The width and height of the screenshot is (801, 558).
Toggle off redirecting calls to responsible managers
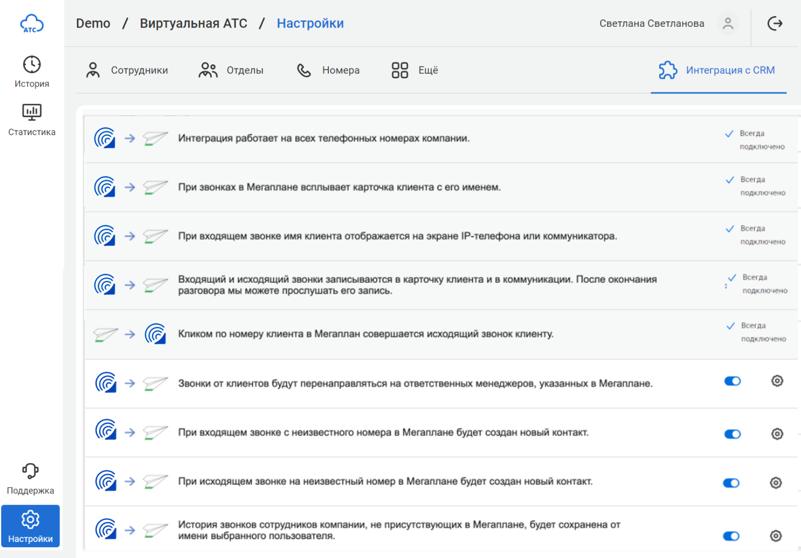732,381
